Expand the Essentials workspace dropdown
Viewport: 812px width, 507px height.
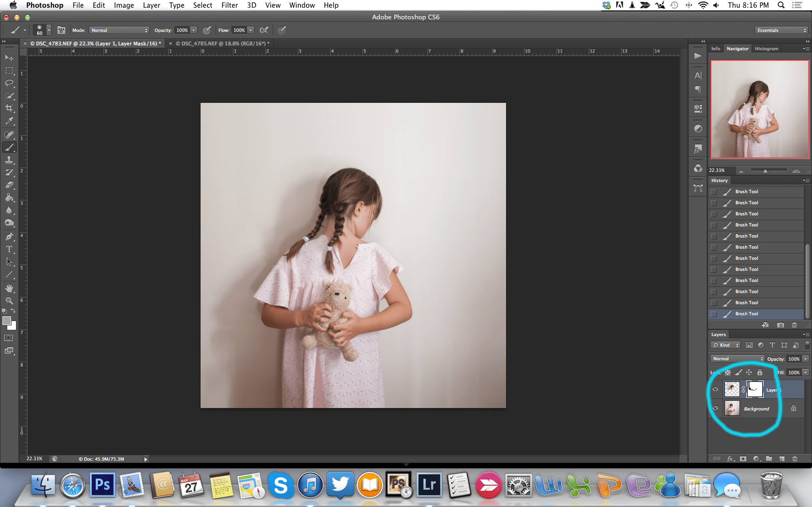click(x=781, y=30)
